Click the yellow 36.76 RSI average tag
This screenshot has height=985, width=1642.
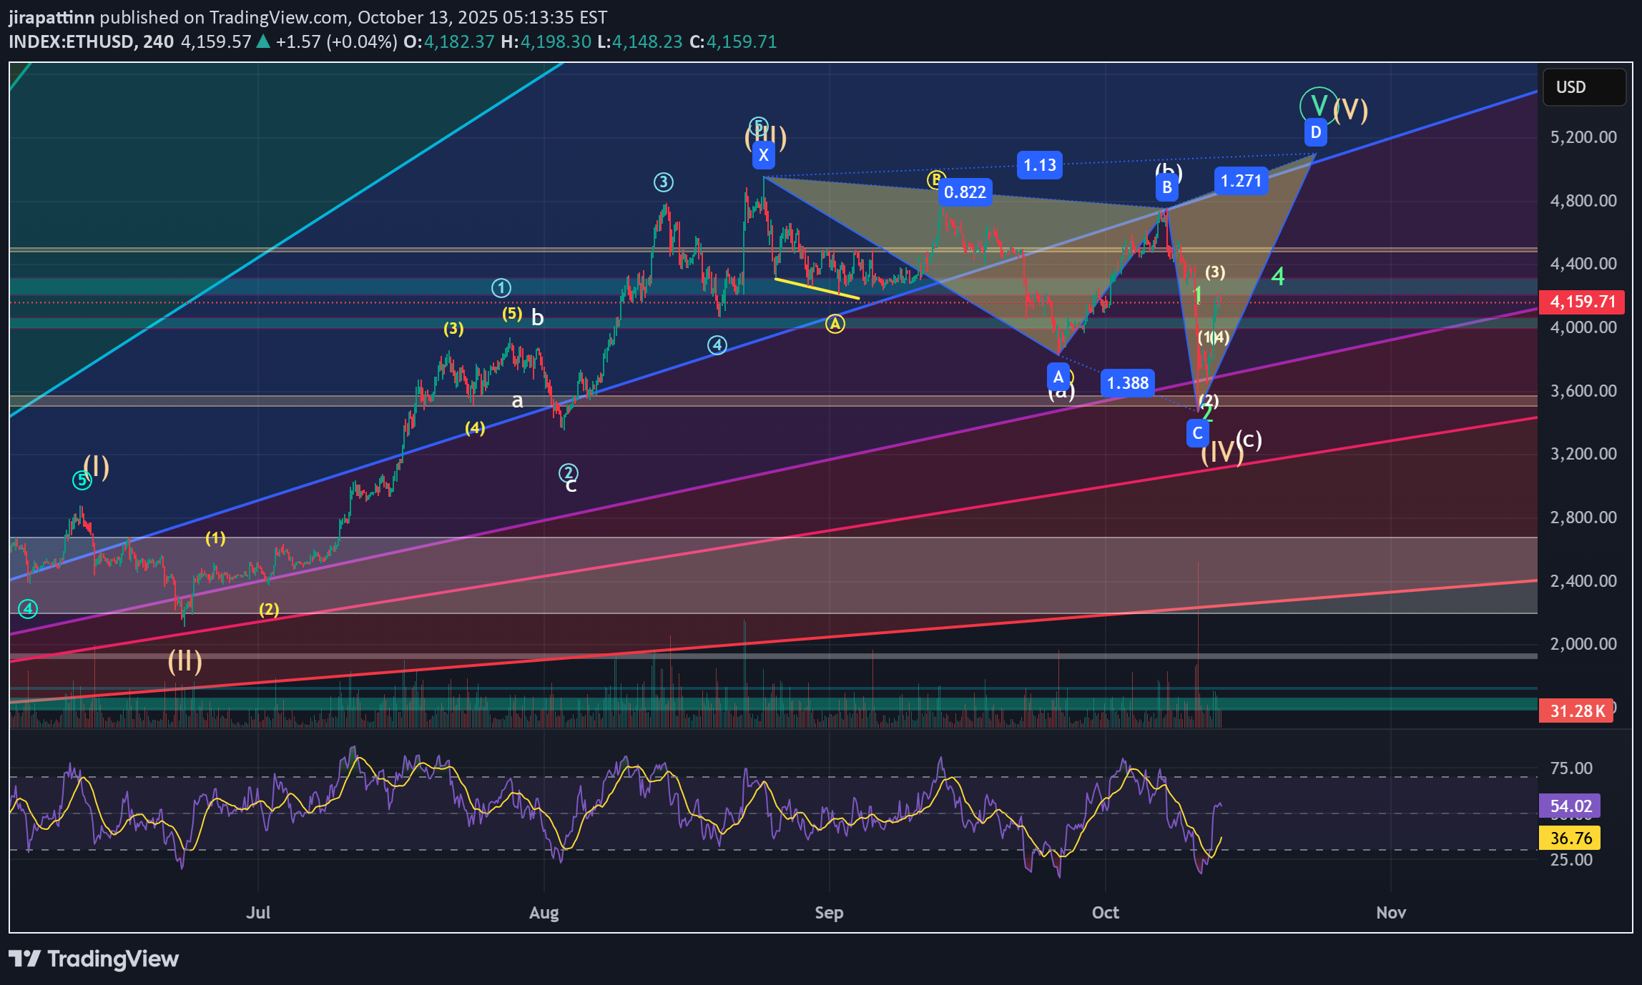pyautogui.click(x=1570, y=838)
